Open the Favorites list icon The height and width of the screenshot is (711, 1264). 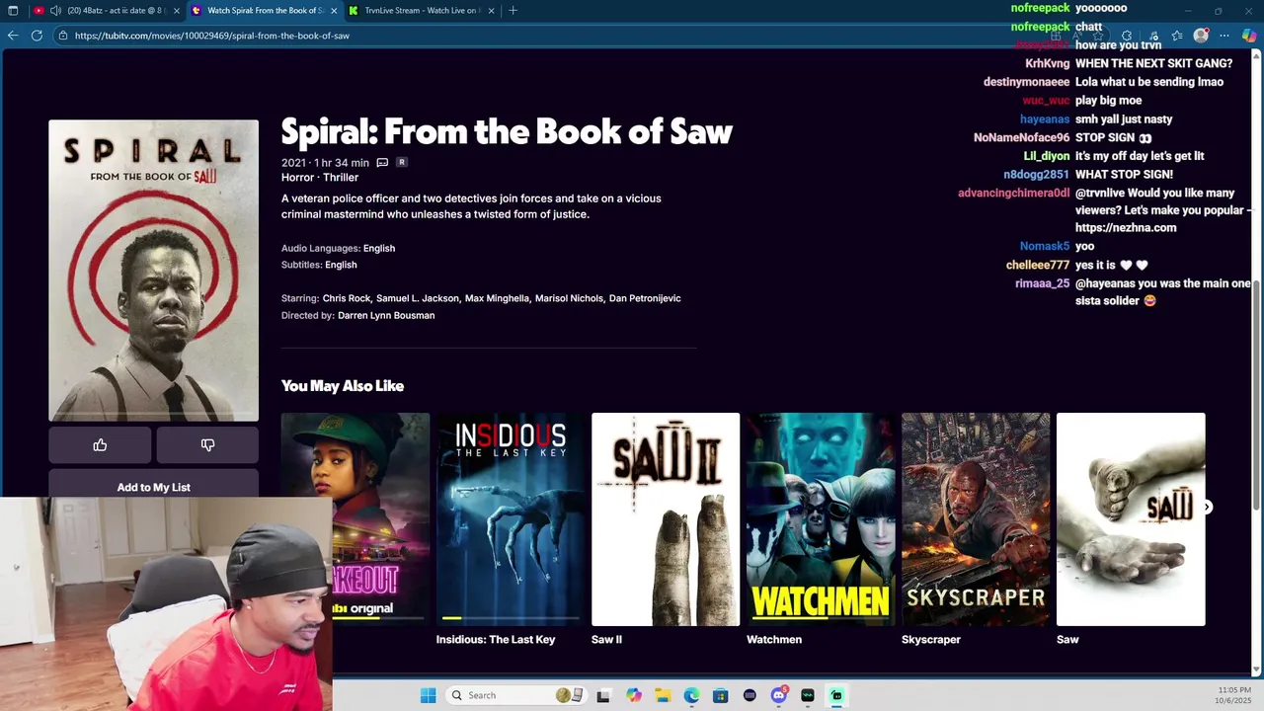1177,36
